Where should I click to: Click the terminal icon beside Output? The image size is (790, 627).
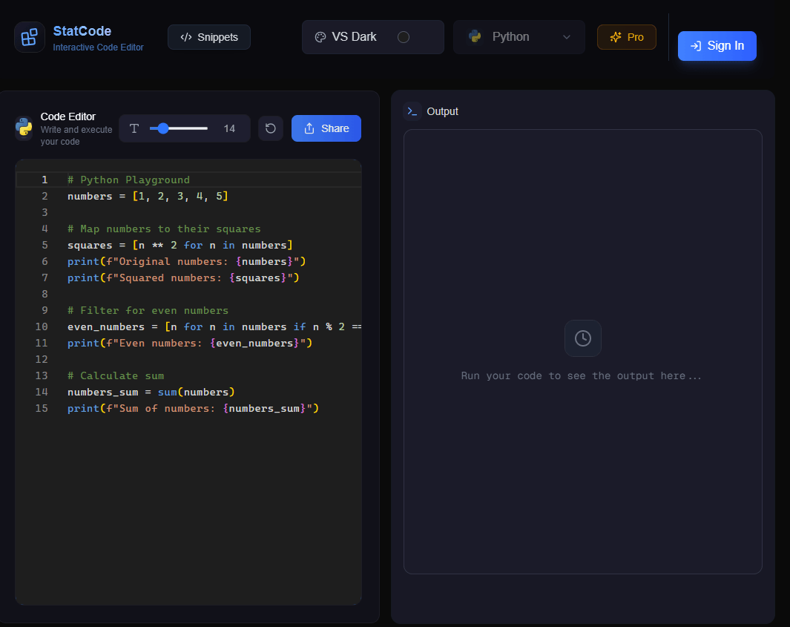(412, 111)
